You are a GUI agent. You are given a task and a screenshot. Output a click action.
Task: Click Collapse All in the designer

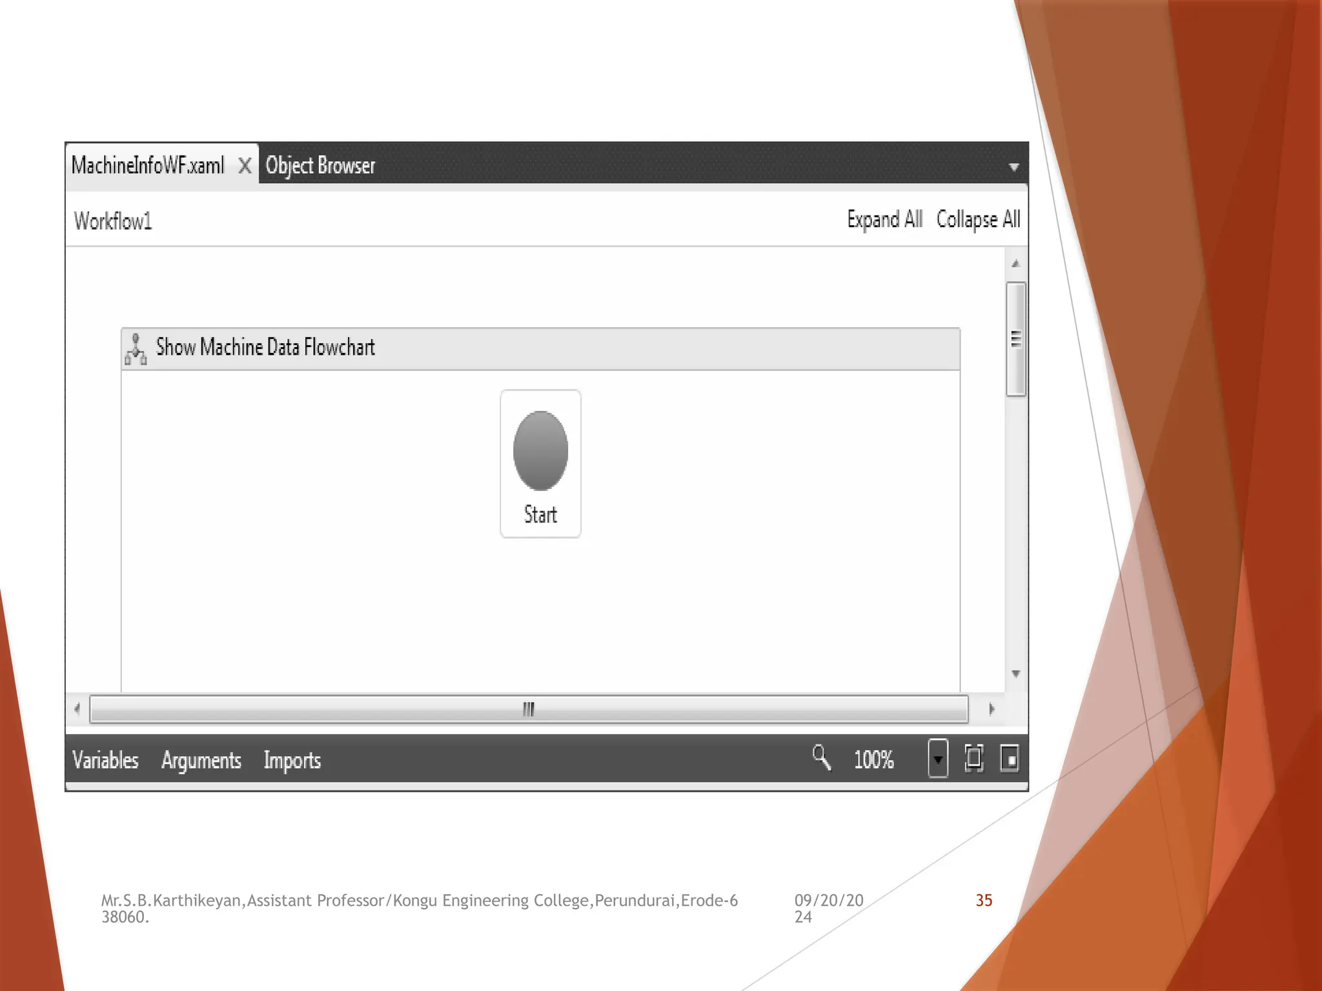977,220
